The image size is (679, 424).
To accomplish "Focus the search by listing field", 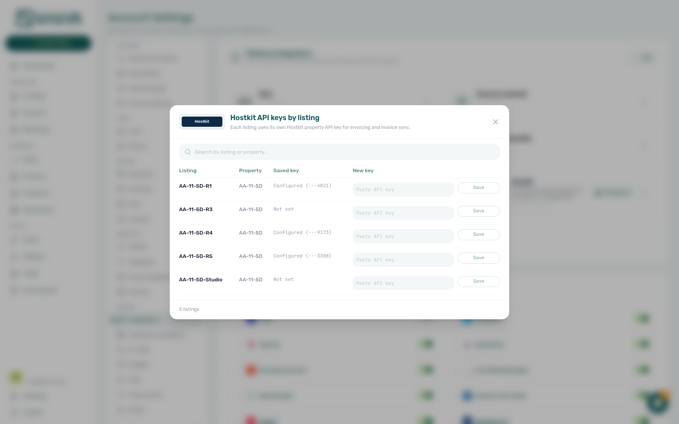I will [339, 152].
